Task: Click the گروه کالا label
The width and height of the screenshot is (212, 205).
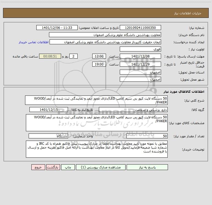Action: [x=198, y=110]
